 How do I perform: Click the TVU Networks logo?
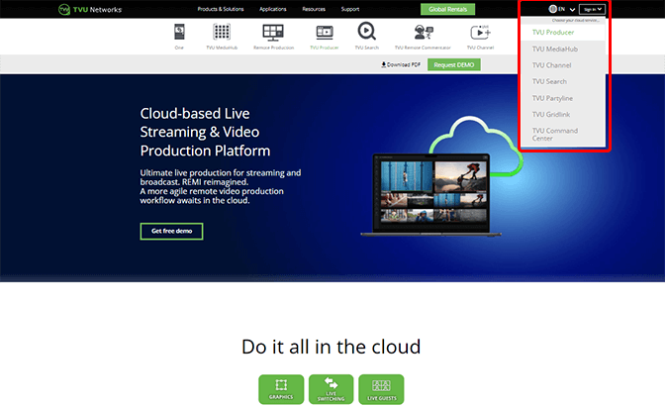89,9
